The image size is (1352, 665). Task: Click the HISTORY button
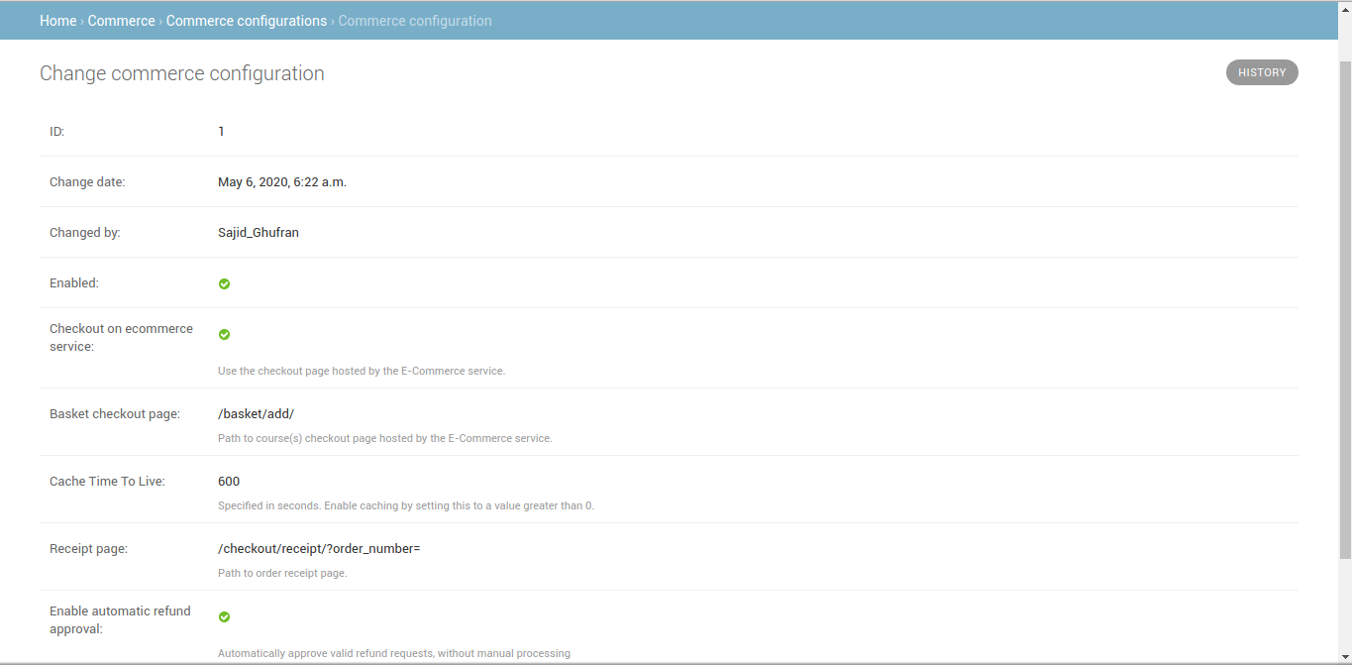click(x=1262, y=71)
